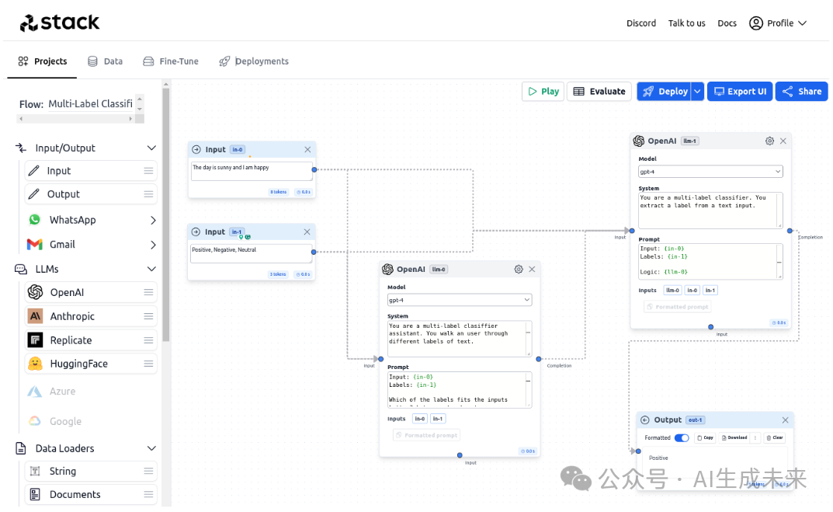Grab the drag handle on the OpenAI row

point(148,292)
